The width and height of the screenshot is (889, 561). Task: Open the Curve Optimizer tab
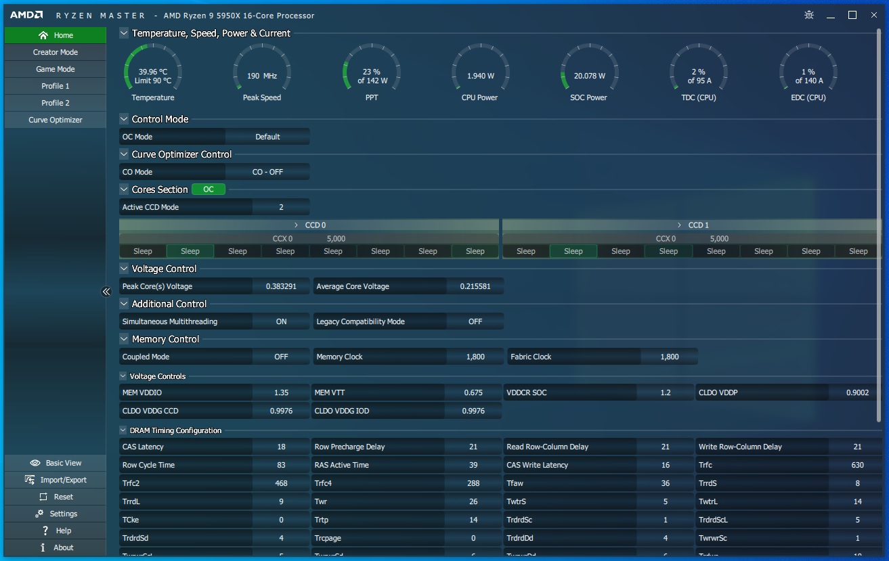coord(56,120)
